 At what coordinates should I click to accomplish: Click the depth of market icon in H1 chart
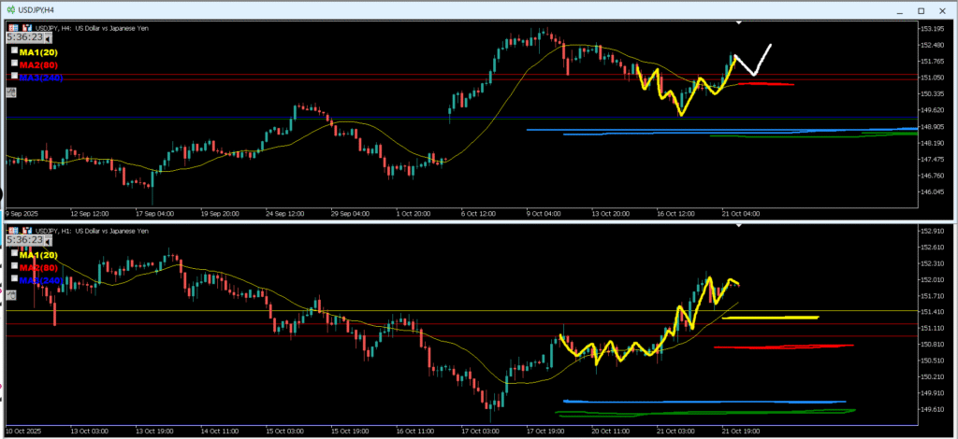click(25, 230)
